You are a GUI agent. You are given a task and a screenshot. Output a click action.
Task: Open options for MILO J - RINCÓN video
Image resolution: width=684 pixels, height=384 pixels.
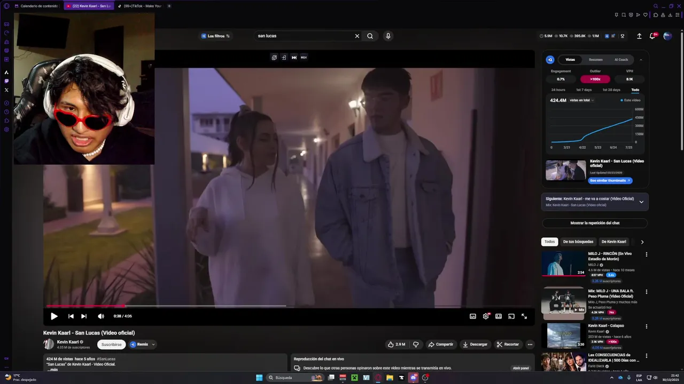click(646, 254)
